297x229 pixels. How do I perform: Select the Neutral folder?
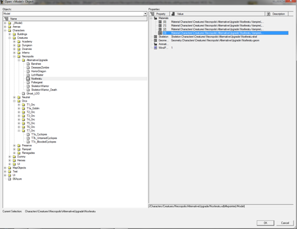[x=26, y=97]
